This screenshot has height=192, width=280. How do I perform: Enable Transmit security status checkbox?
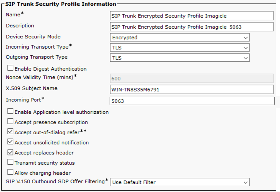(x=10, y=162)
